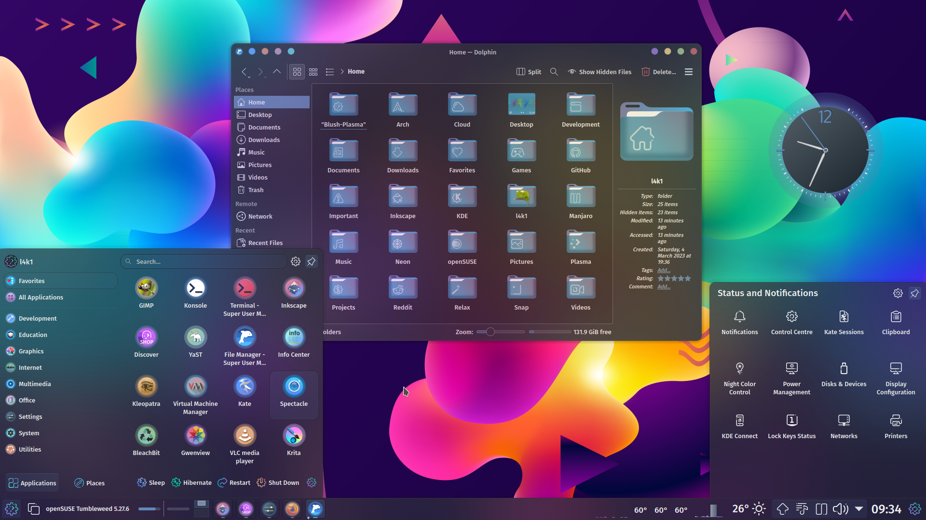Open the Dolphin hamburger menu

click(x=688, y=71)
